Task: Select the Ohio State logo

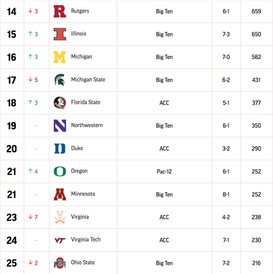Action: pos(60,263)
